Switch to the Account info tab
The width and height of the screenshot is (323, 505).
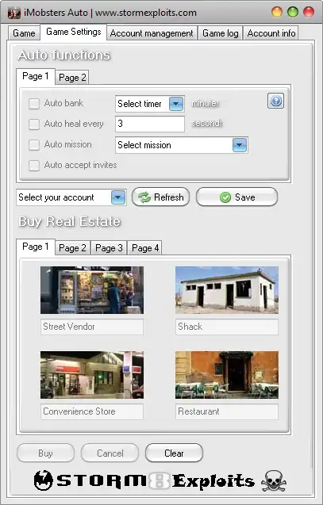pyautogui.click(x=271, y=33)
